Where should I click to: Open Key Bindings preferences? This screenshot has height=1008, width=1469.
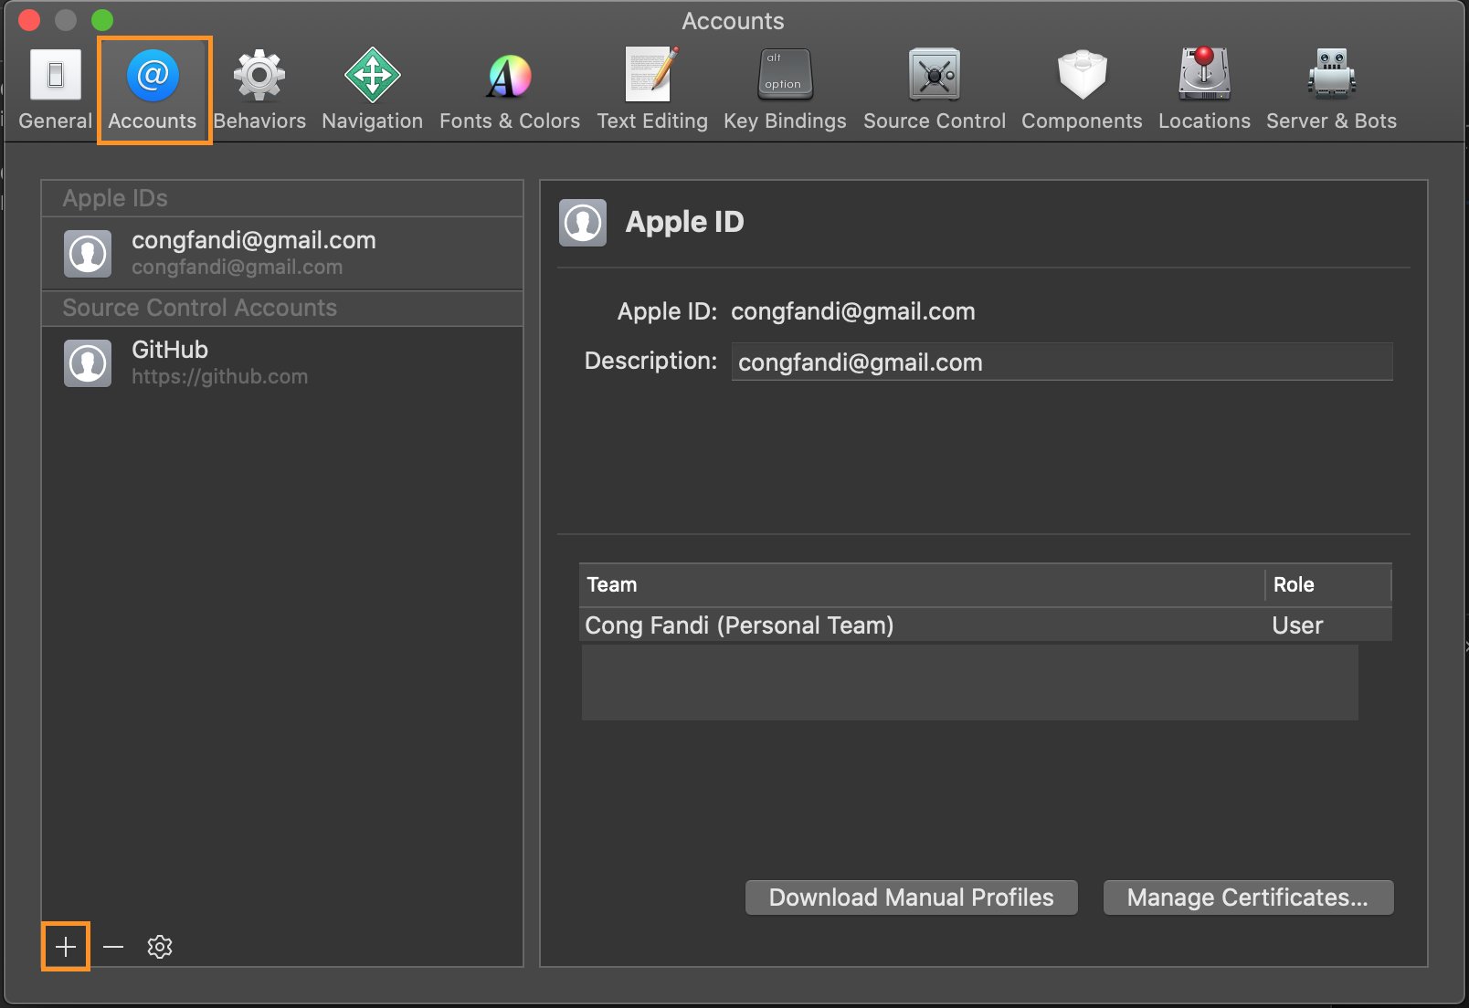[x=785, y=89]
